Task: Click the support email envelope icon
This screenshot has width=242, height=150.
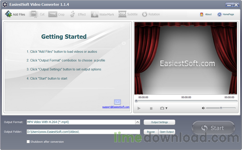Action: pyautogui.click(x=117, y=102)
